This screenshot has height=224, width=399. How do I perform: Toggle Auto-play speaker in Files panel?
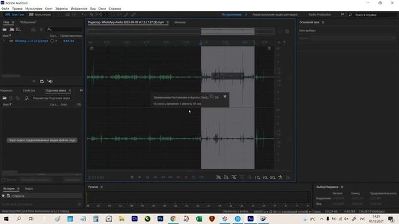pos(50,82)
